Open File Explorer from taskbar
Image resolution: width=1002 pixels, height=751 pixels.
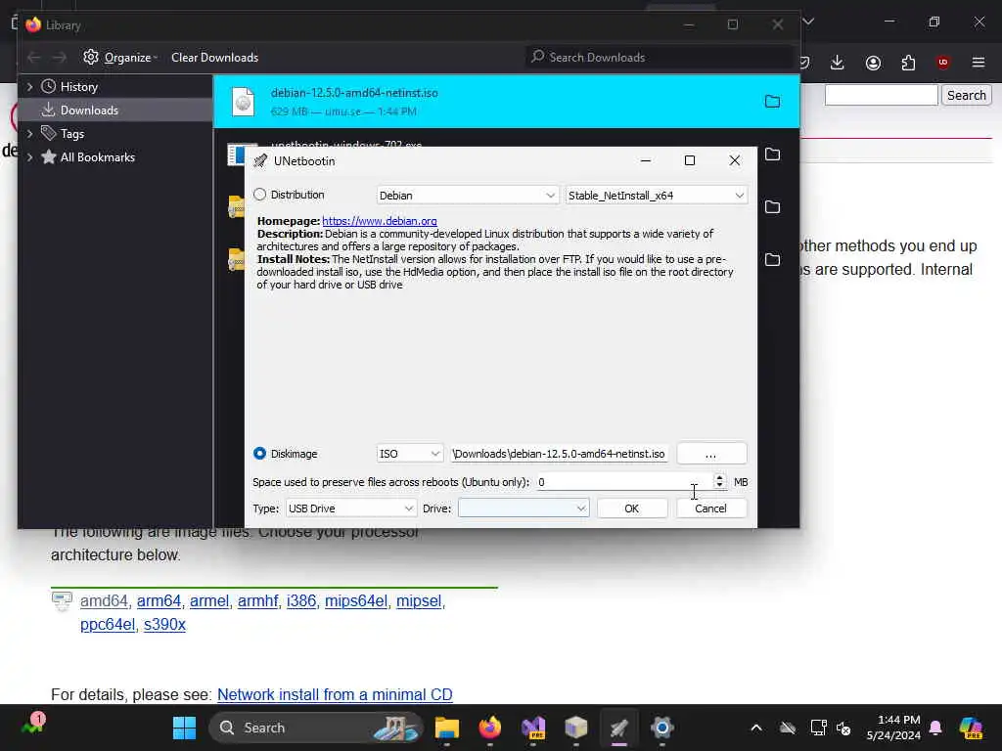(446, 728)
